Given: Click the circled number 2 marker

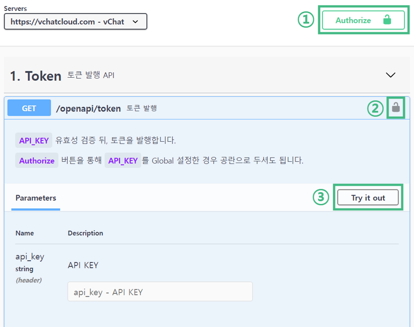Looking at the screenshot, I should 375,109.
